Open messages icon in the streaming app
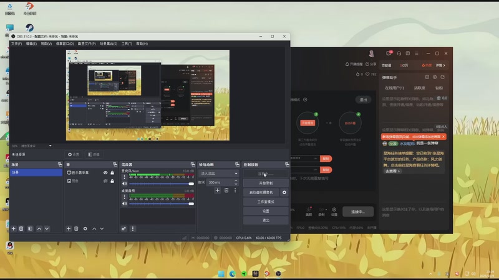 point(389,53)
